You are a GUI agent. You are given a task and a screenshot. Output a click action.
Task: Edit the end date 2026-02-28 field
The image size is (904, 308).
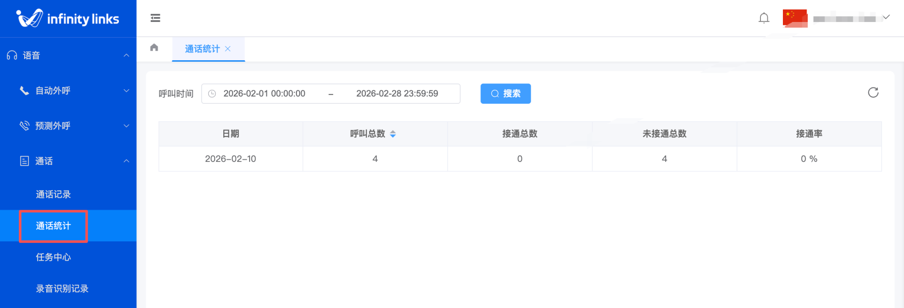pyautogui.click(x=397, y=94)
